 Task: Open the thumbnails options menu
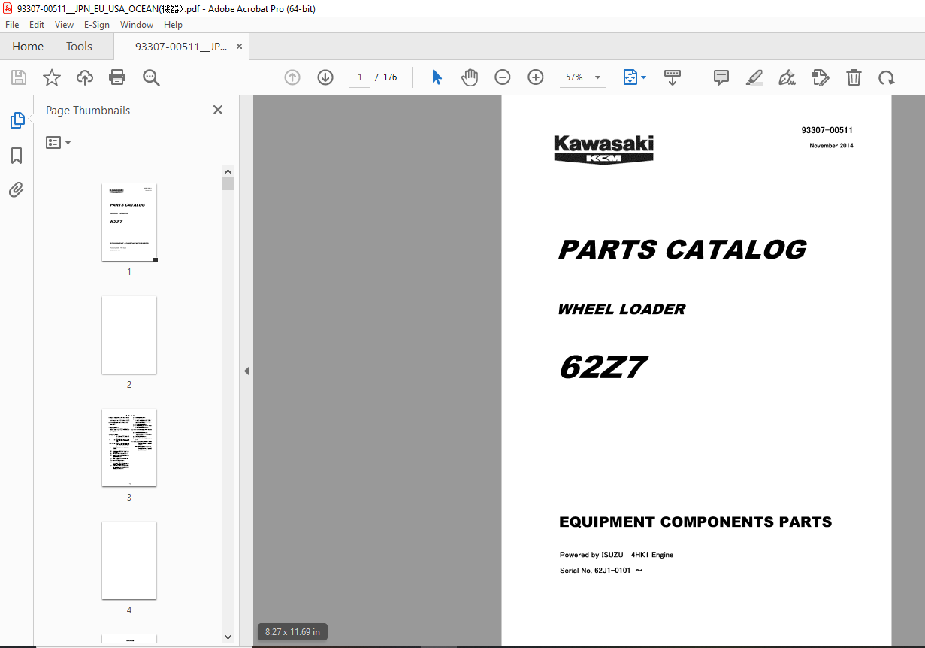click(x=58, y=142)
